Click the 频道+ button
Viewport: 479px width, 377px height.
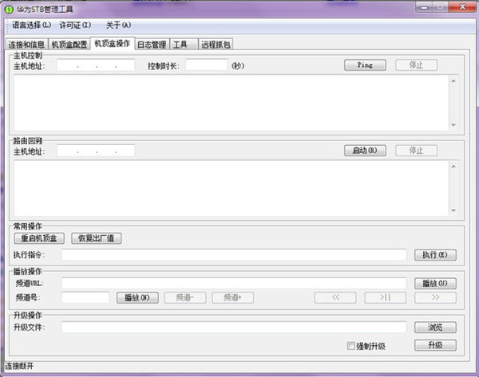(233, 297)
